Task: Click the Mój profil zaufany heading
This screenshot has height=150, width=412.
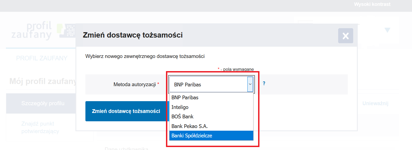Action: 42,81
